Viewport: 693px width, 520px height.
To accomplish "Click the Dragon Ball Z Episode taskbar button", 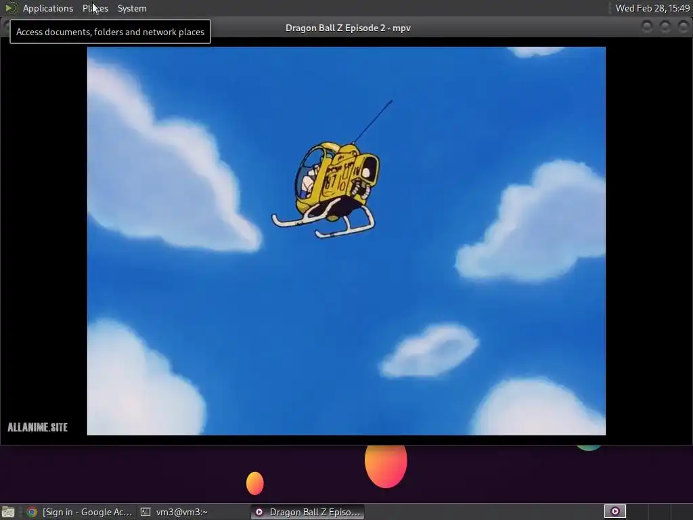I will (x=308, y=512).
